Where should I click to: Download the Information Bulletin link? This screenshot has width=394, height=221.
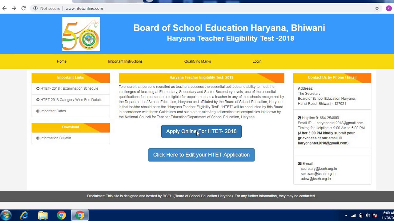pos(56,138)
